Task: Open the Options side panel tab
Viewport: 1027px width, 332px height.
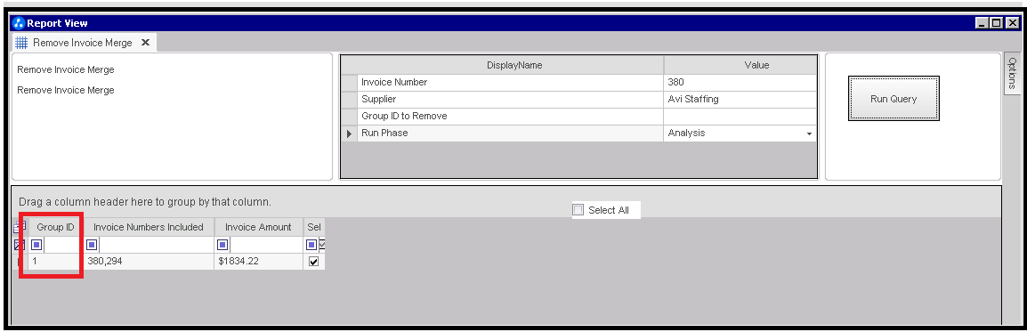Action: coord(1012,73)
